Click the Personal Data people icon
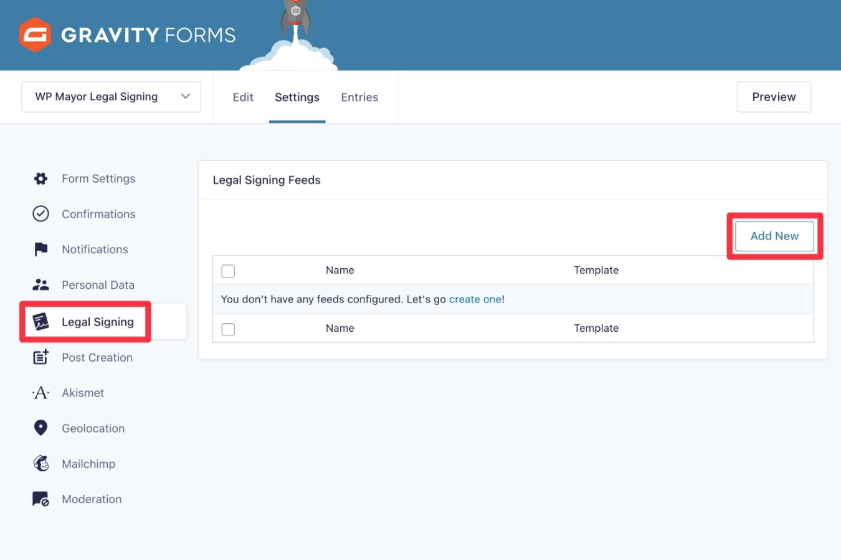Image resolution: width=841 pixels, height=560 pixels. click(x=40, y=285)
